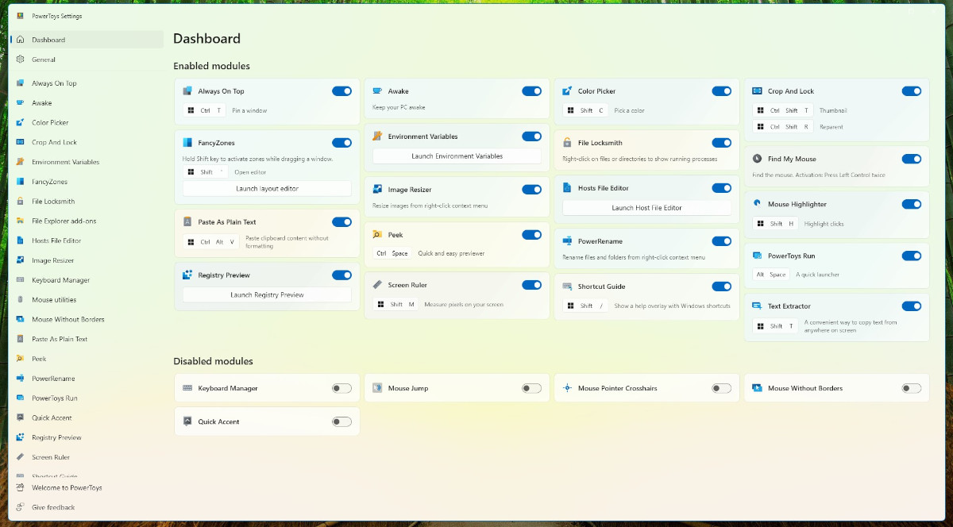
Task: Click the Mouse Jump card icon
Action: pyautogui.click(x=377, y=388)
